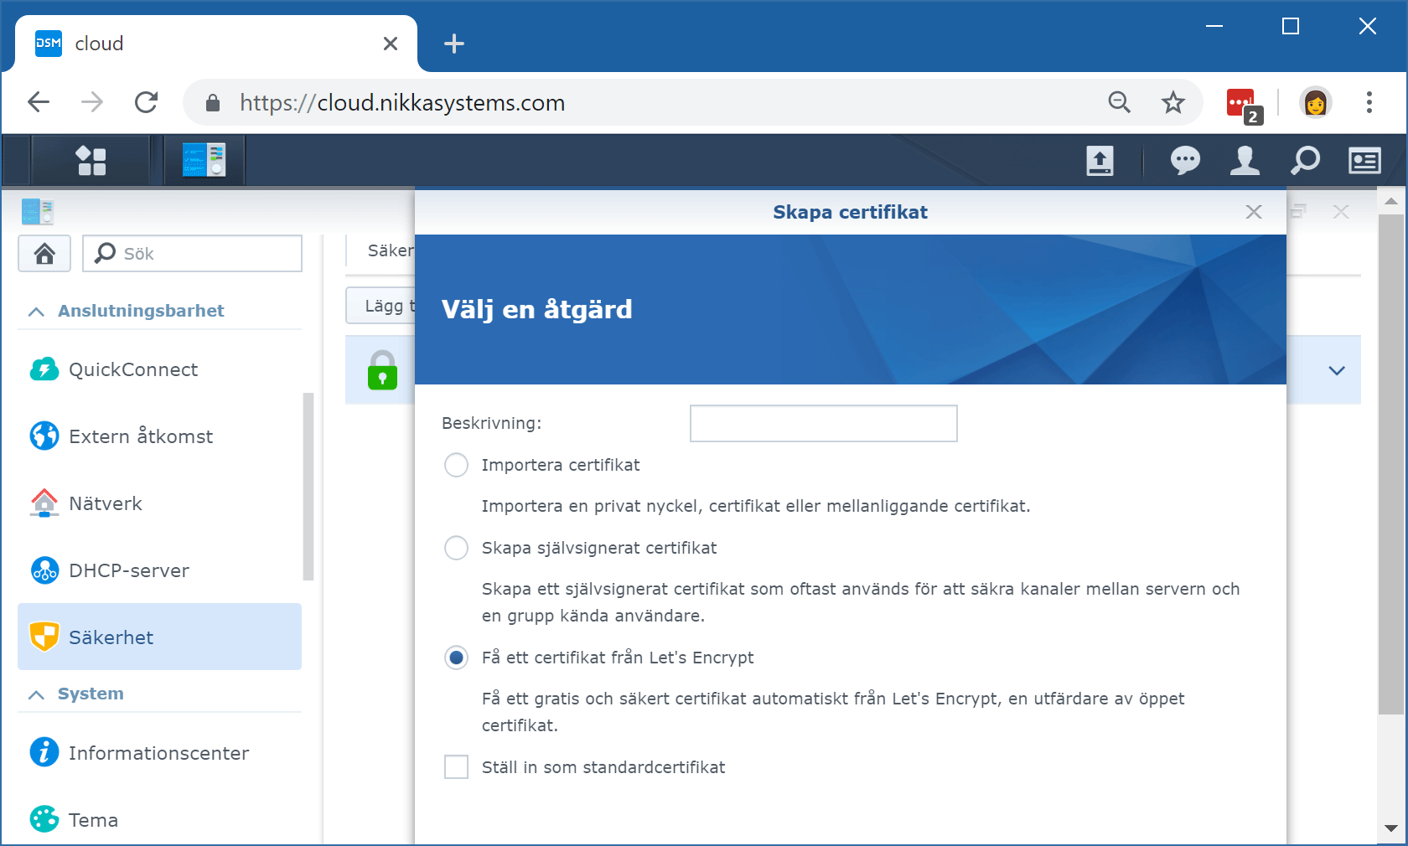Click the DSM search magnifier icon
The image size is (1408, 846).
[x=1305, y=160]
